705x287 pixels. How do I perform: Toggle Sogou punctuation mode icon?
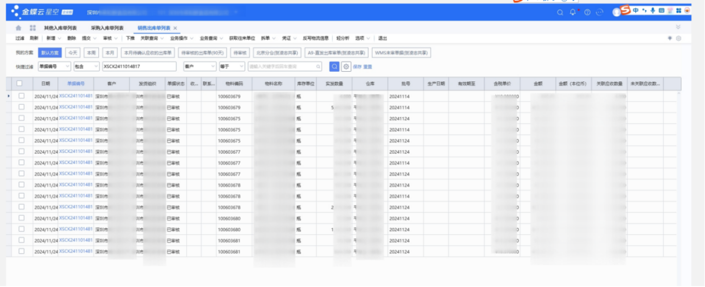tap(645, 10)
